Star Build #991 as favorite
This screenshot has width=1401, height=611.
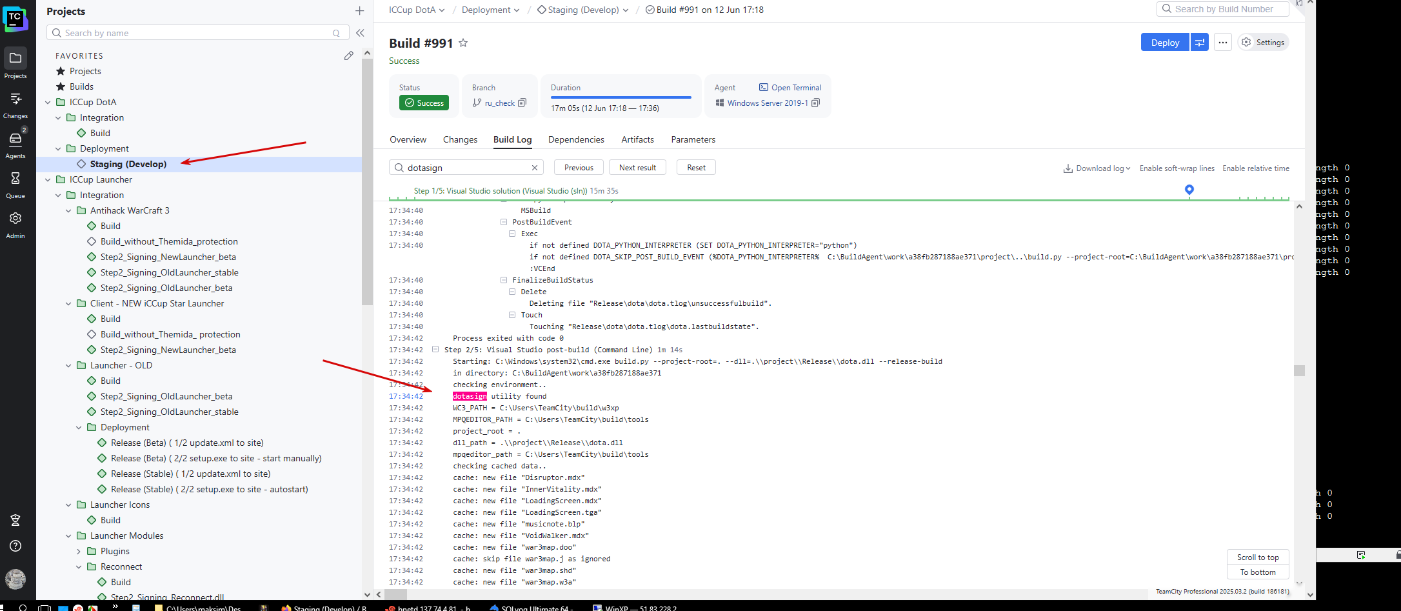coord(463,43)
